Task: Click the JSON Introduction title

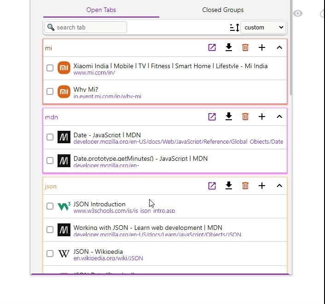Action: [x=99, y=204]
